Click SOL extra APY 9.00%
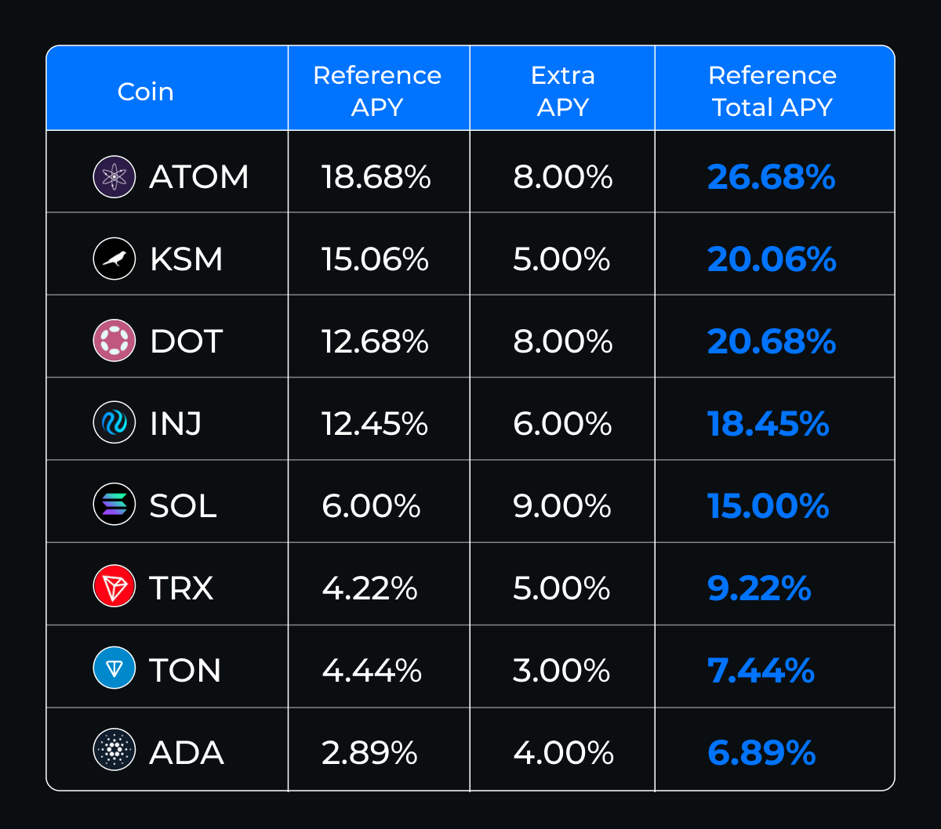The height and width of the screenshot is (829, 941). [x=562, y=506]
